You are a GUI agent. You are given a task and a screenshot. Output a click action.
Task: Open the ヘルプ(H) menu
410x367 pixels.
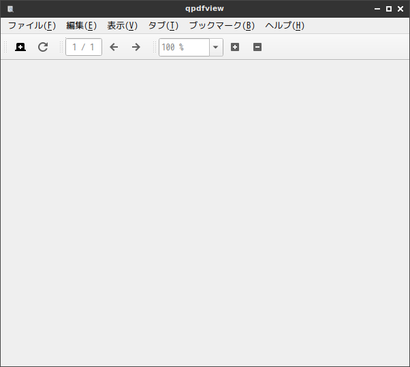click(x=285, y=26)
